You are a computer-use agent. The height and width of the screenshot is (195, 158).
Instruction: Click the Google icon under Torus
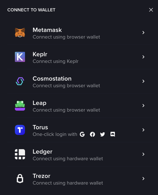(82, 134)
